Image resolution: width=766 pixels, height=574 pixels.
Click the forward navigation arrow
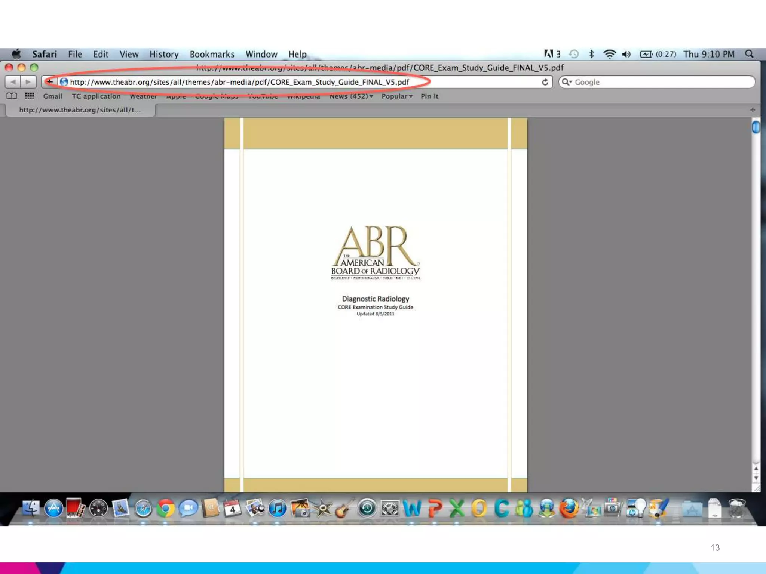pyautogui.click(x=28, y=82)
